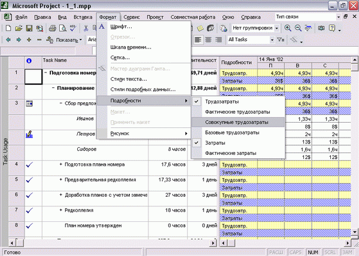
Task: Collapse the Планирование summary task
Action: 53,88
